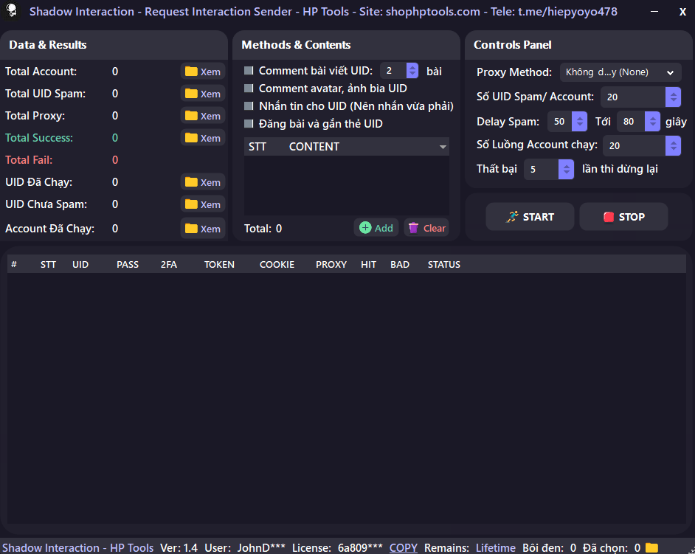Start the spam run
The height and width of the screenshot is (554, 695).
pyautogui.click(x=530, y=217)
